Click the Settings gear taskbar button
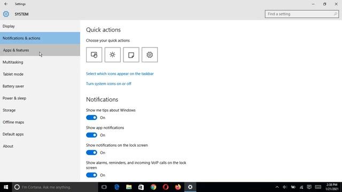This screenshot has width=342, height=192. point(190,187)
